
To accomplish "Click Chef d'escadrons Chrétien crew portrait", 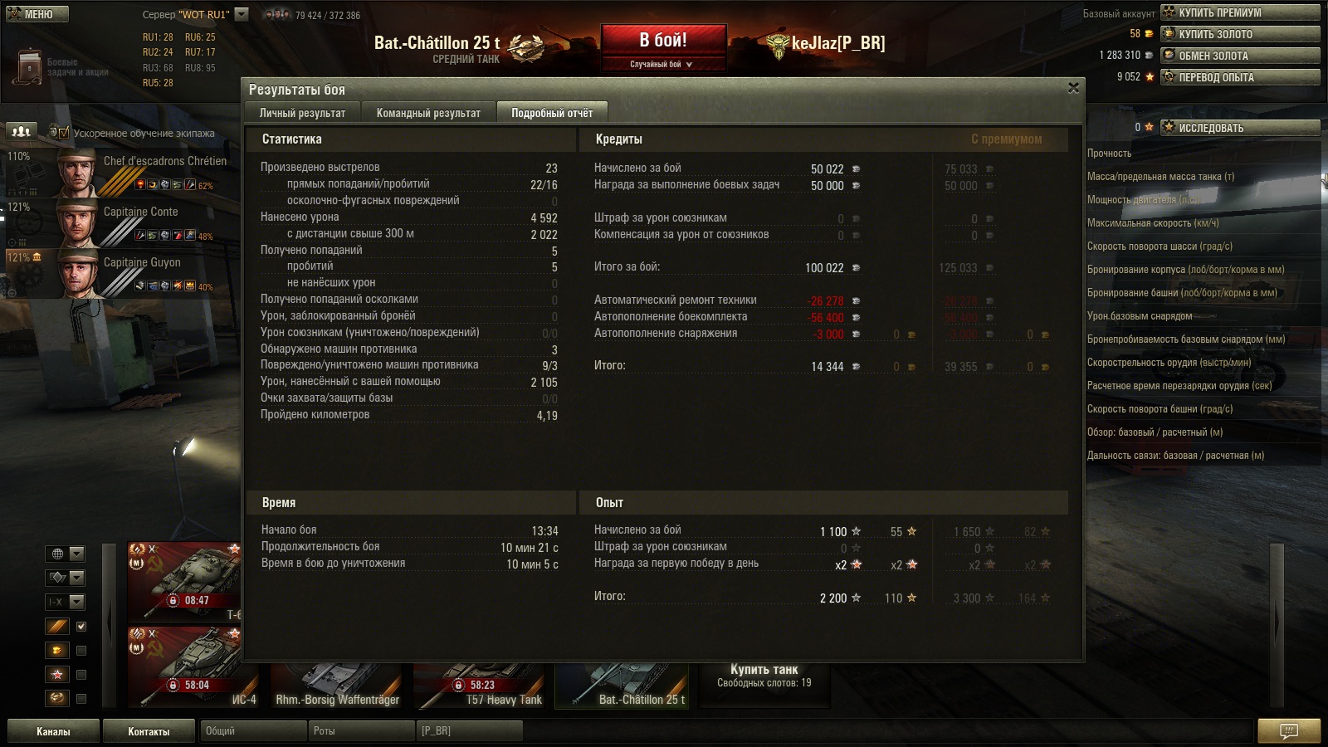I will pos(77,173).
